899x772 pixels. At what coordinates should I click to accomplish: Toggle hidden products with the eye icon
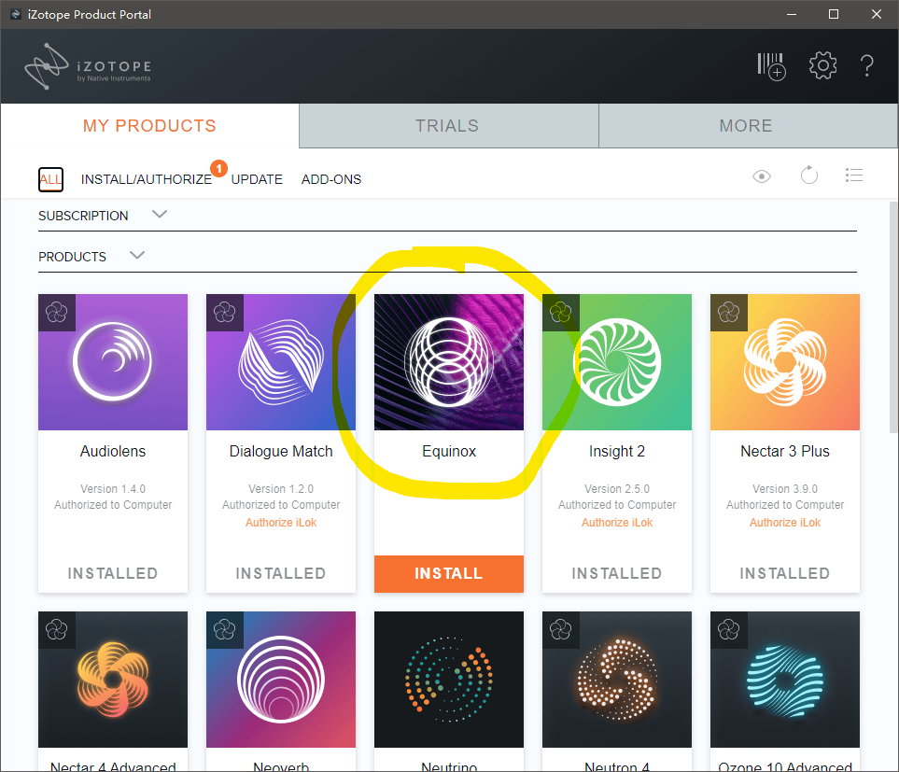(762, 175)
